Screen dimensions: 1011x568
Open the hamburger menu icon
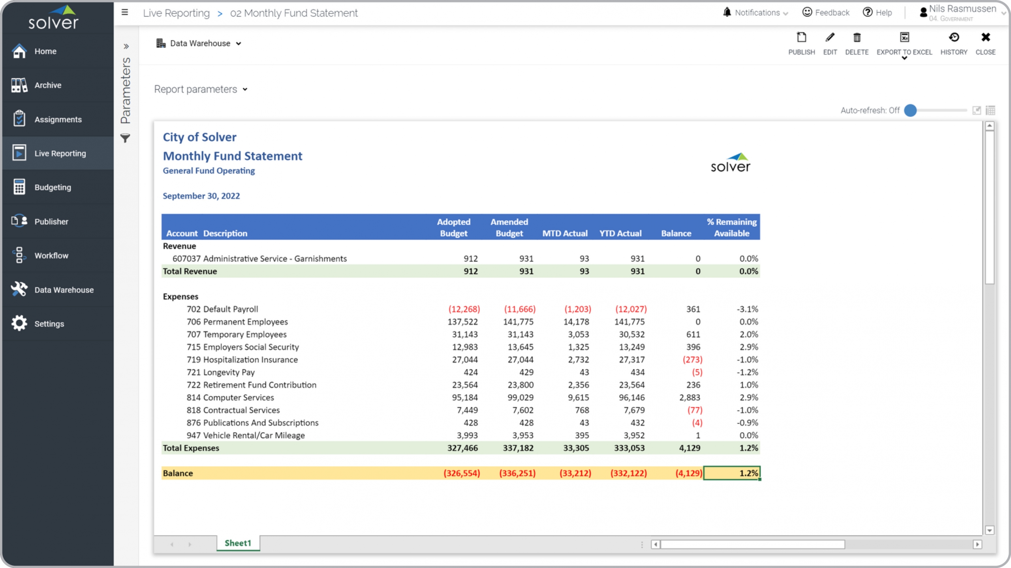[x=125, y=13]
